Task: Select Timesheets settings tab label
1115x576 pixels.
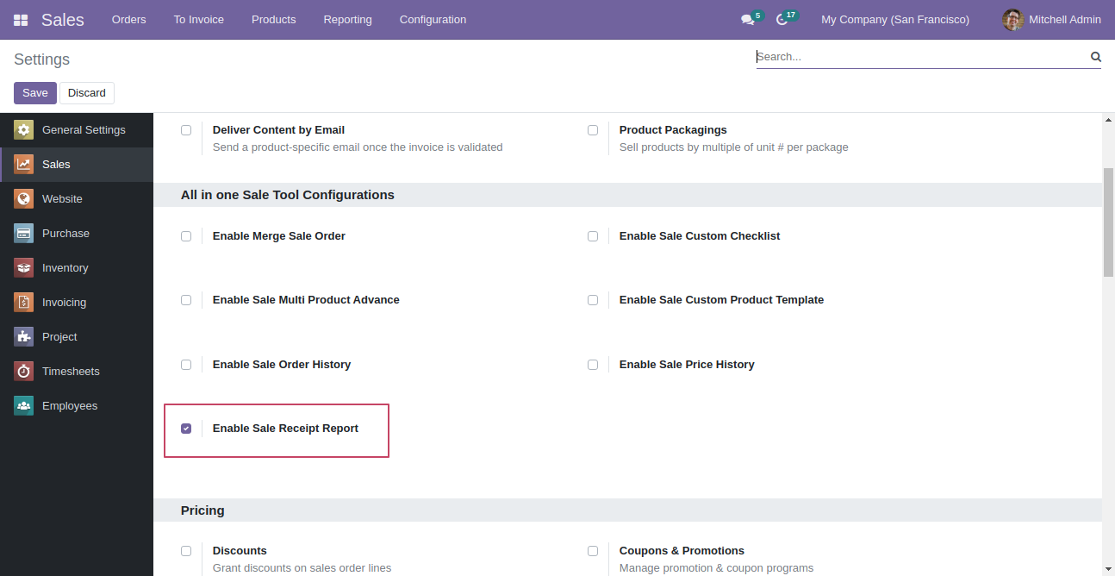Action: pyautogui.click(x=71, y=372)
